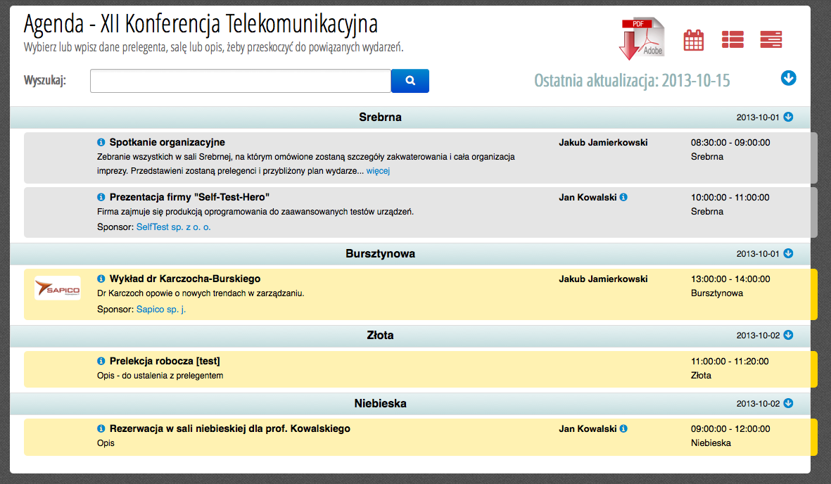Screen dimensions: 831x484
Task: Click into the Wyszukaj search field
Action: coord(241,81)
